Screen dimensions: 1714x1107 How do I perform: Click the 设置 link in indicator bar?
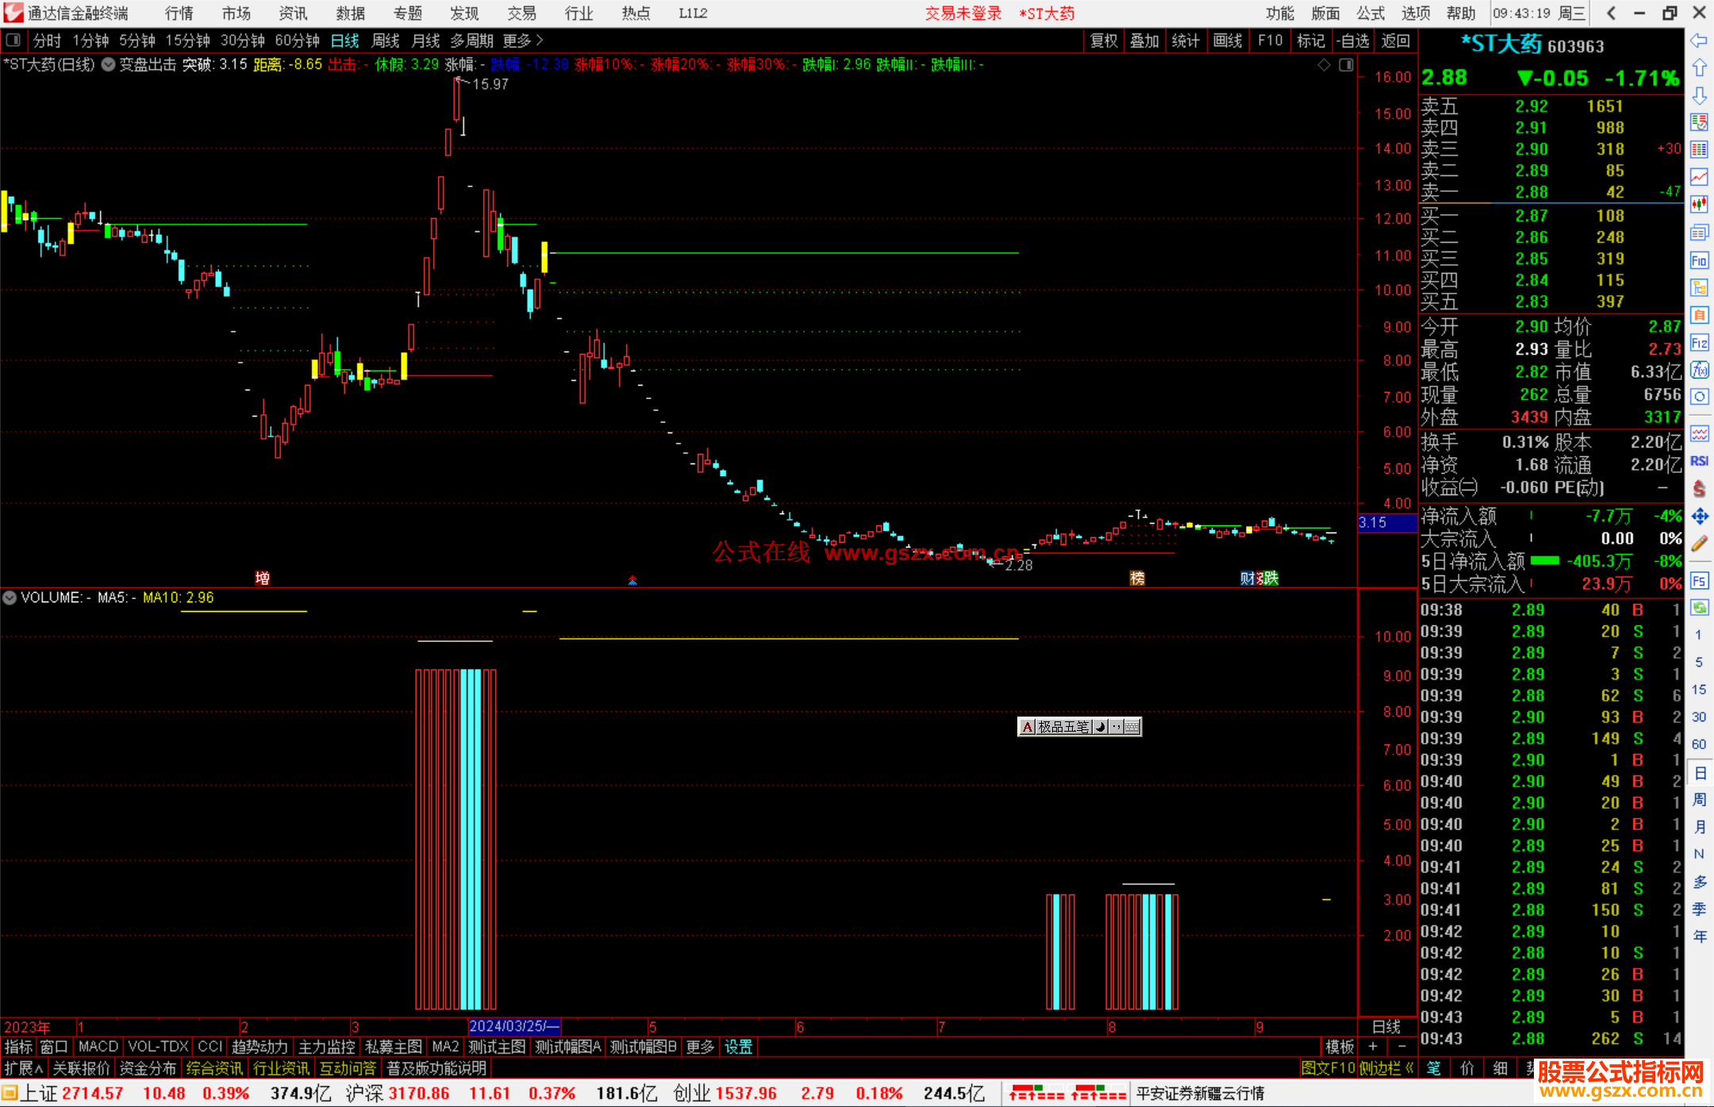tap(738, 1047)
